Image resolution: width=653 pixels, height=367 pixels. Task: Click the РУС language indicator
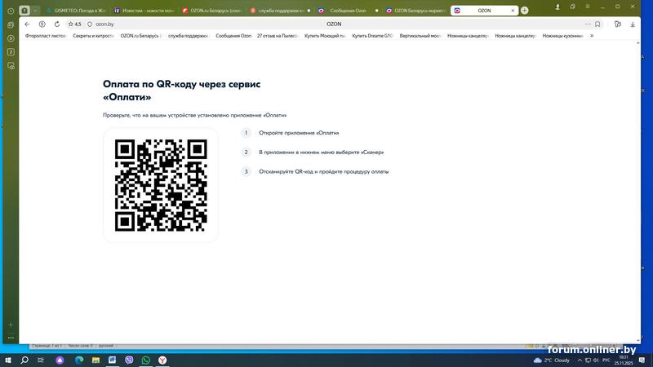606,360
